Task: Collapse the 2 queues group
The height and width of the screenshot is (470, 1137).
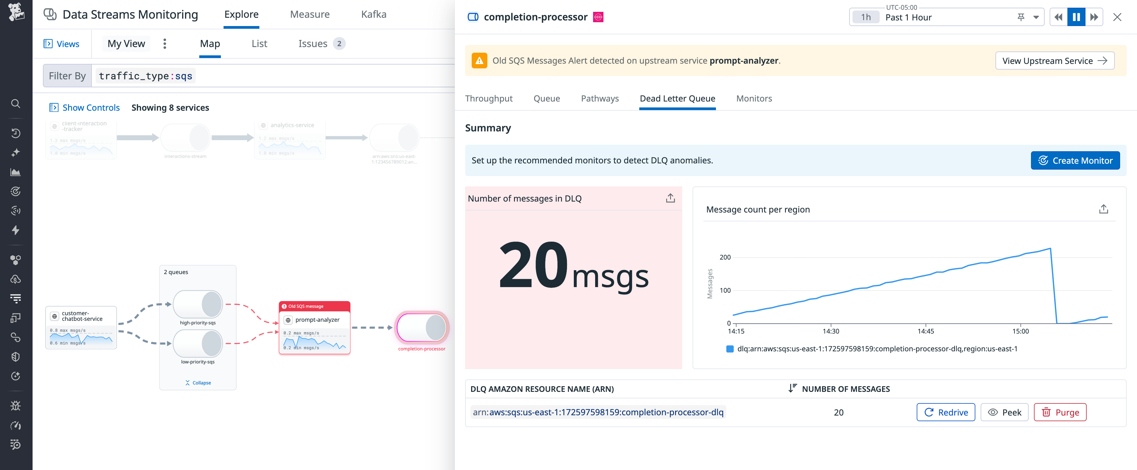Action: [x=198, y=383]
